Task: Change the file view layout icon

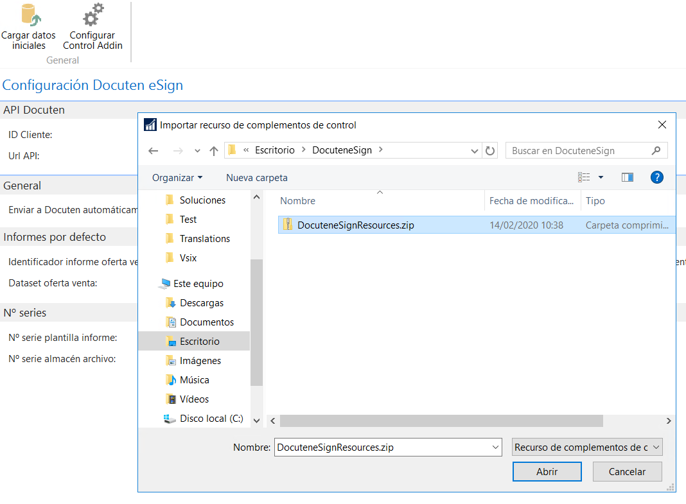Action: pyautogui.click(x=584, y=177)
